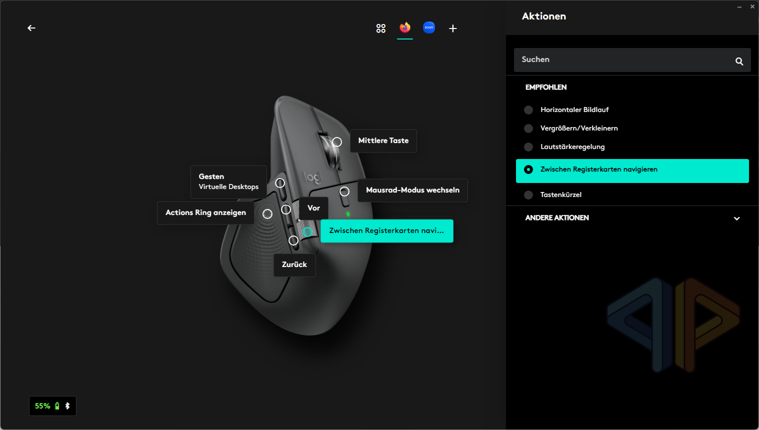This screenshot has height=430, width=759.
Task: Click the battery status indicator showing 55%
Action: click(43, 406)
